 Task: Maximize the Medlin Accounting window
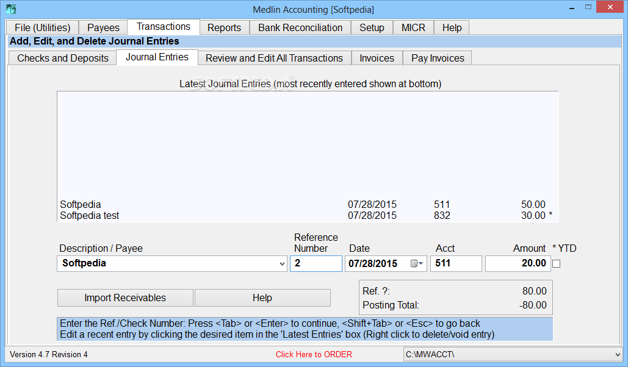coord(588,7)
